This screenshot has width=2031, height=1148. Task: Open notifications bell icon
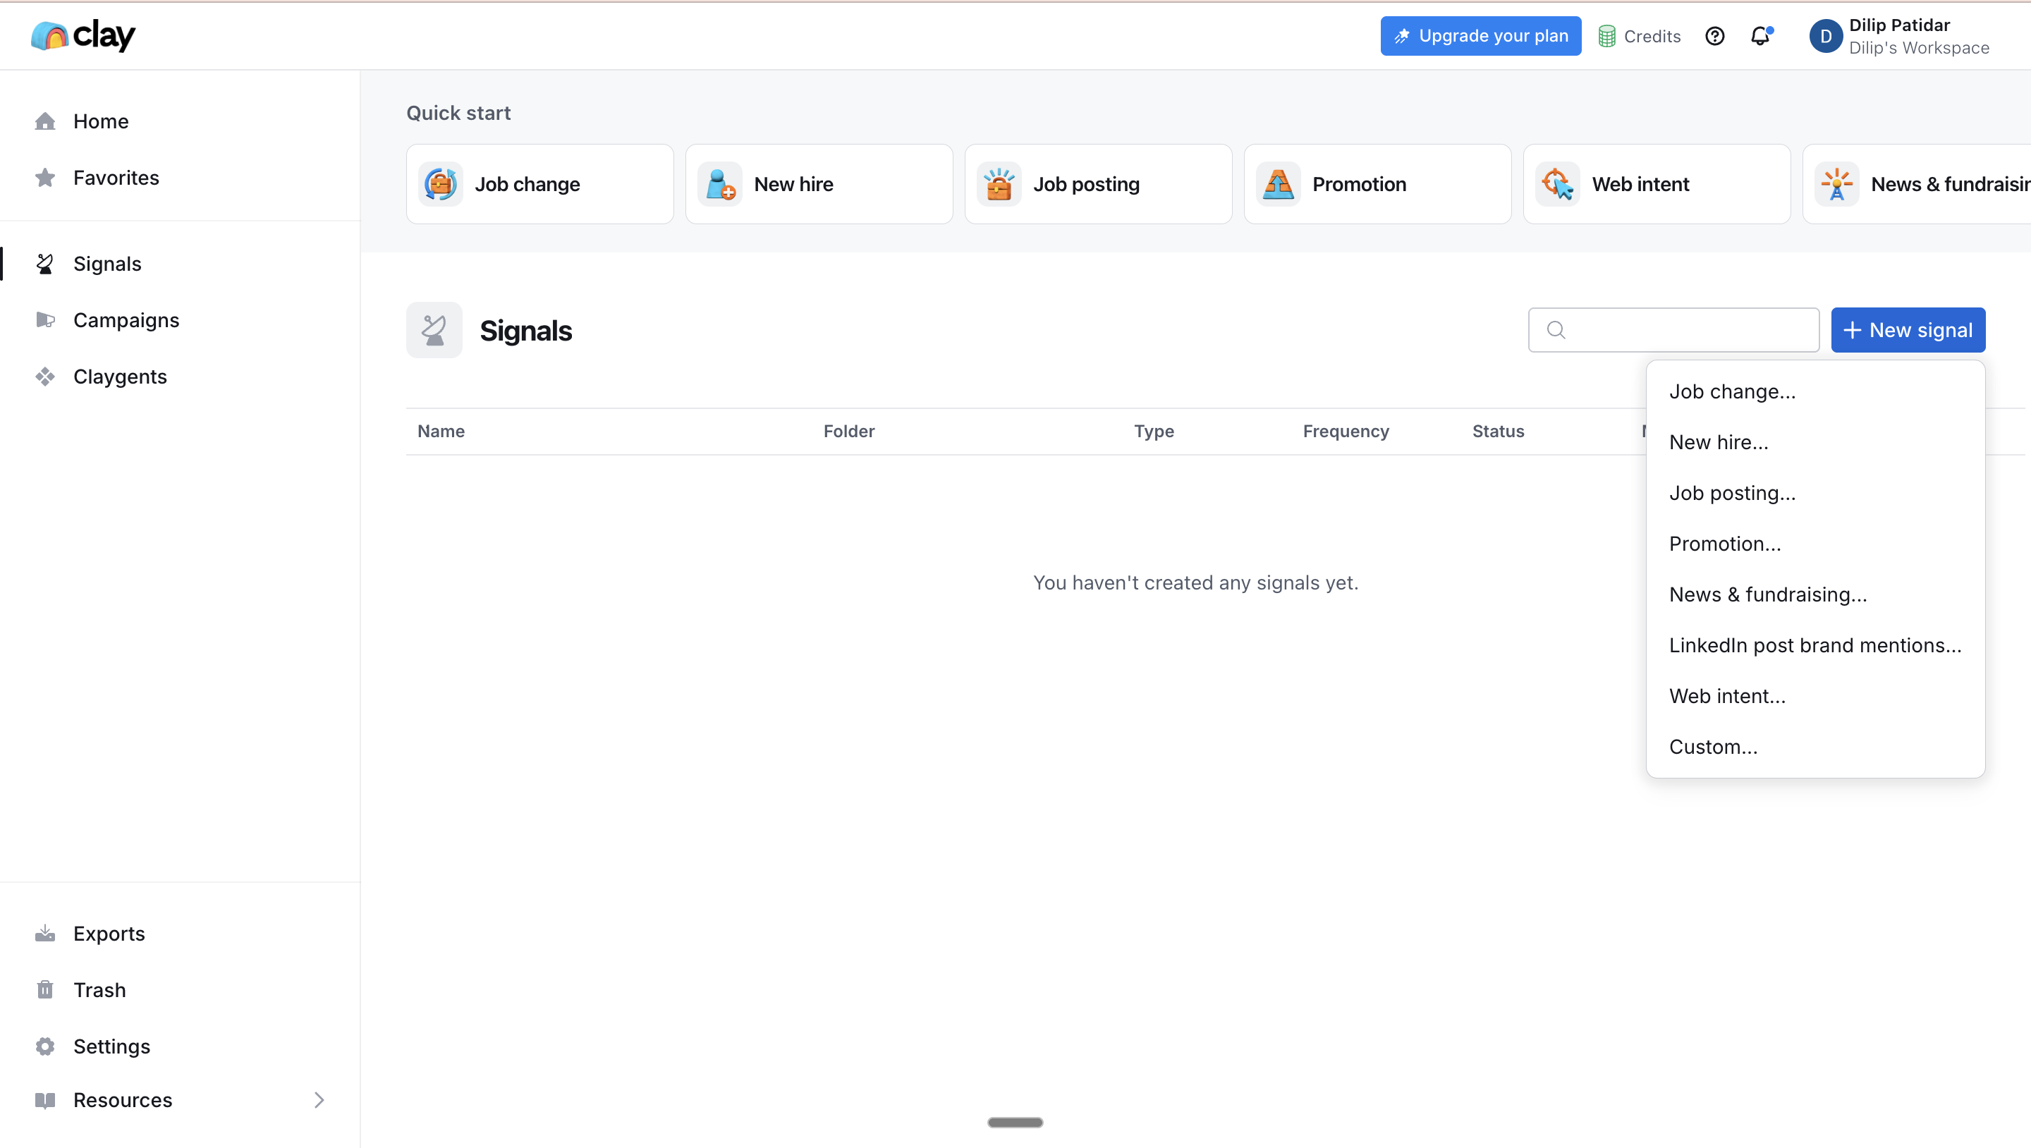pos(1759,36)
